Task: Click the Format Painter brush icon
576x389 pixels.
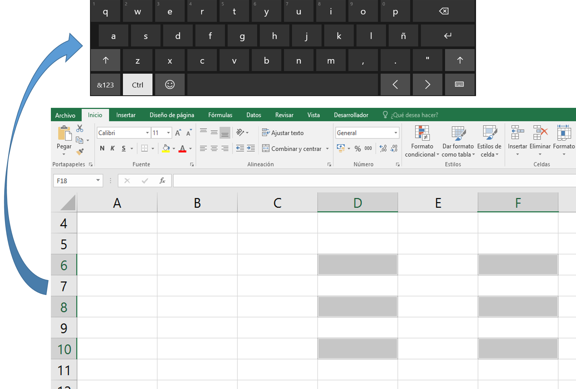Action: (80, 152)
